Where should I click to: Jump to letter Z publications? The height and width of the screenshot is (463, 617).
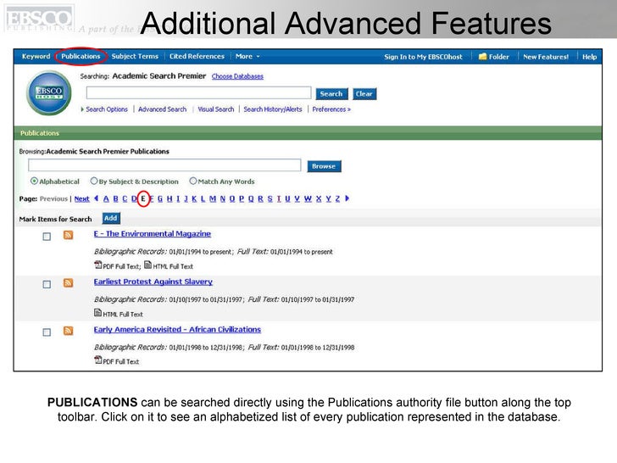tap(337, 198)
